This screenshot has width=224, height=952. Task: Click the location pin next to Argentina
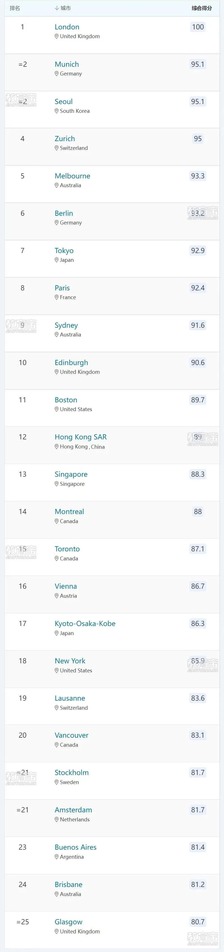57,857
